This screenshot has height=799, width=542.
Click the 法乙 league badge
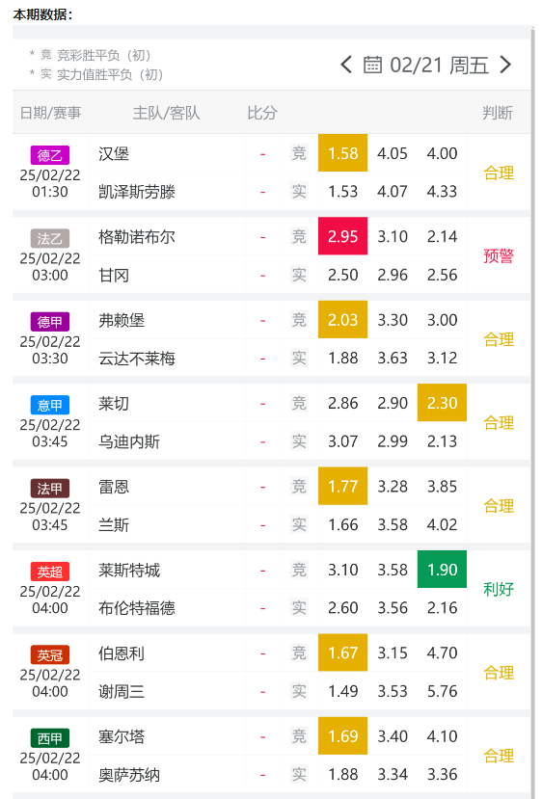point(50,238)
